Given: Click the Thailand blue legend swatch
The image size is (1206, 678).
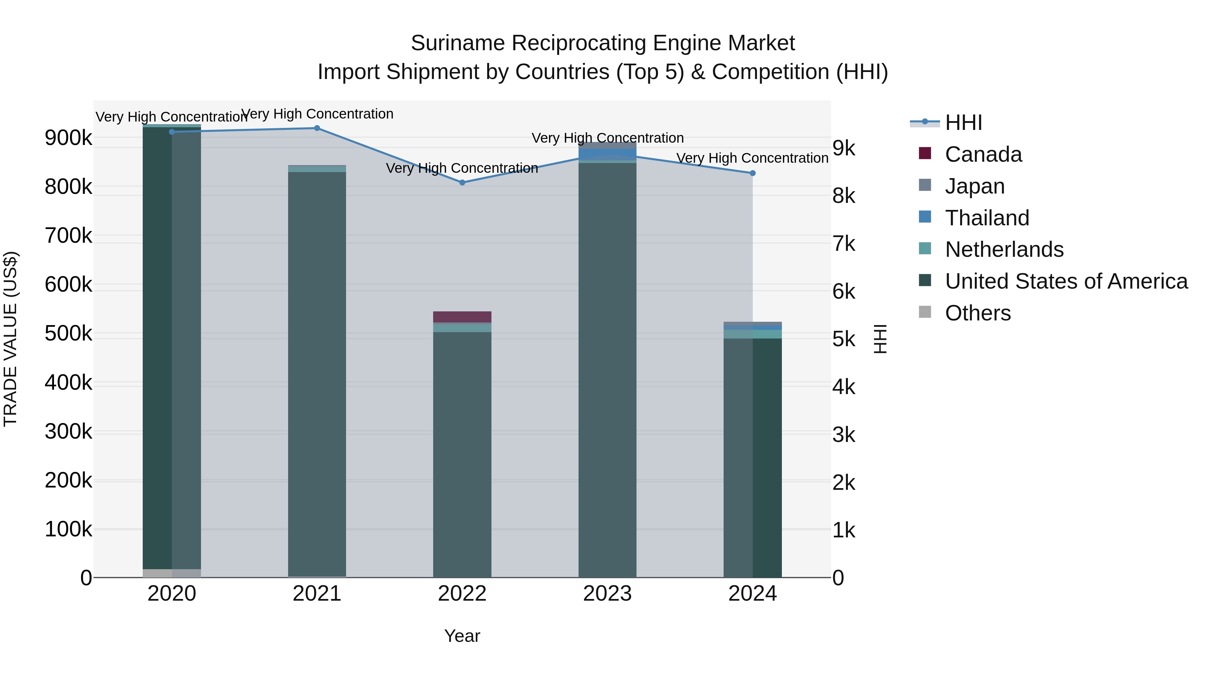Looking at the screenshot, I should 925,217.
